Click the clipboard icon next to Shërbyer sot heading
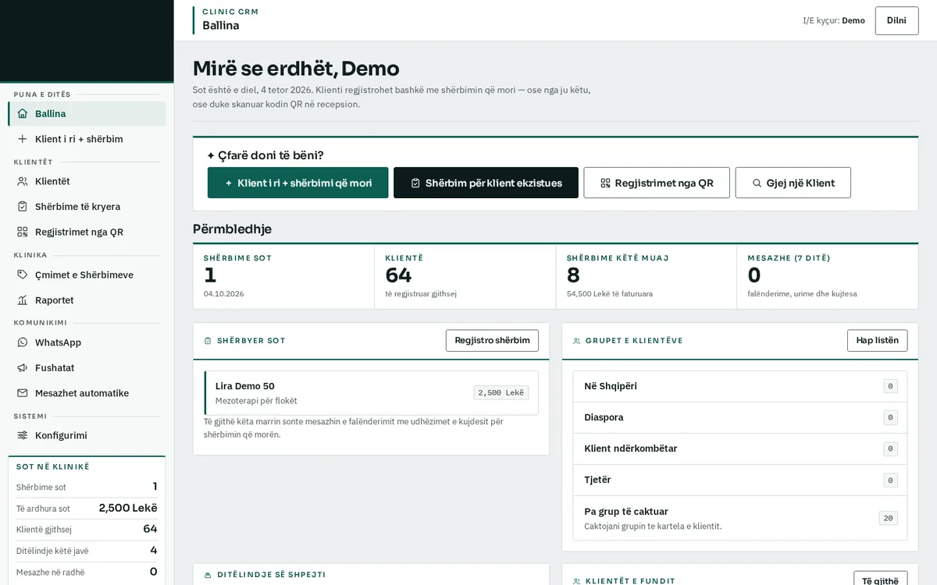The width and height of the screenshot is (937, 585). pos(208,341)
